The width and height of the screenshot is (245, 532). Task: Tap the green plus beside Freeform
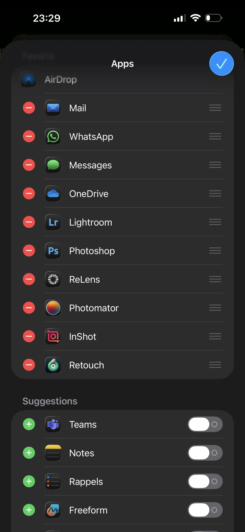coord(29,510)
